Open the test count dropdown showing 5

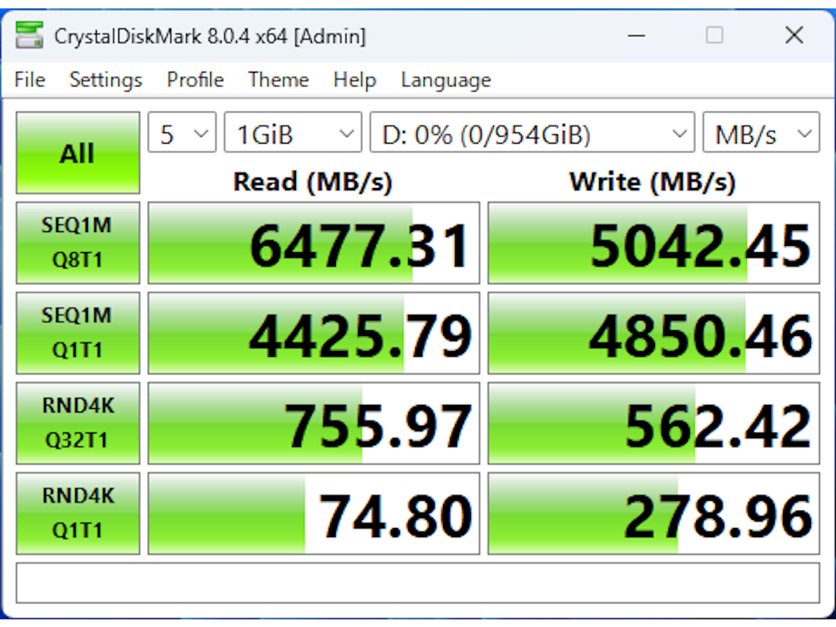pyautogui.click(x=181, y=132)
